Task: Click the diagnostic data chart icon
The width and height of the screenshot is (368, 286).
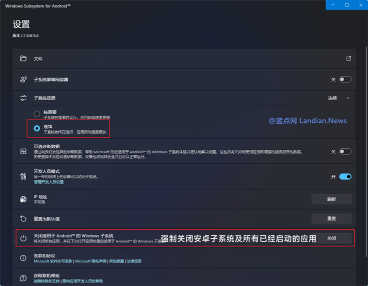Action: click(23, 151)
